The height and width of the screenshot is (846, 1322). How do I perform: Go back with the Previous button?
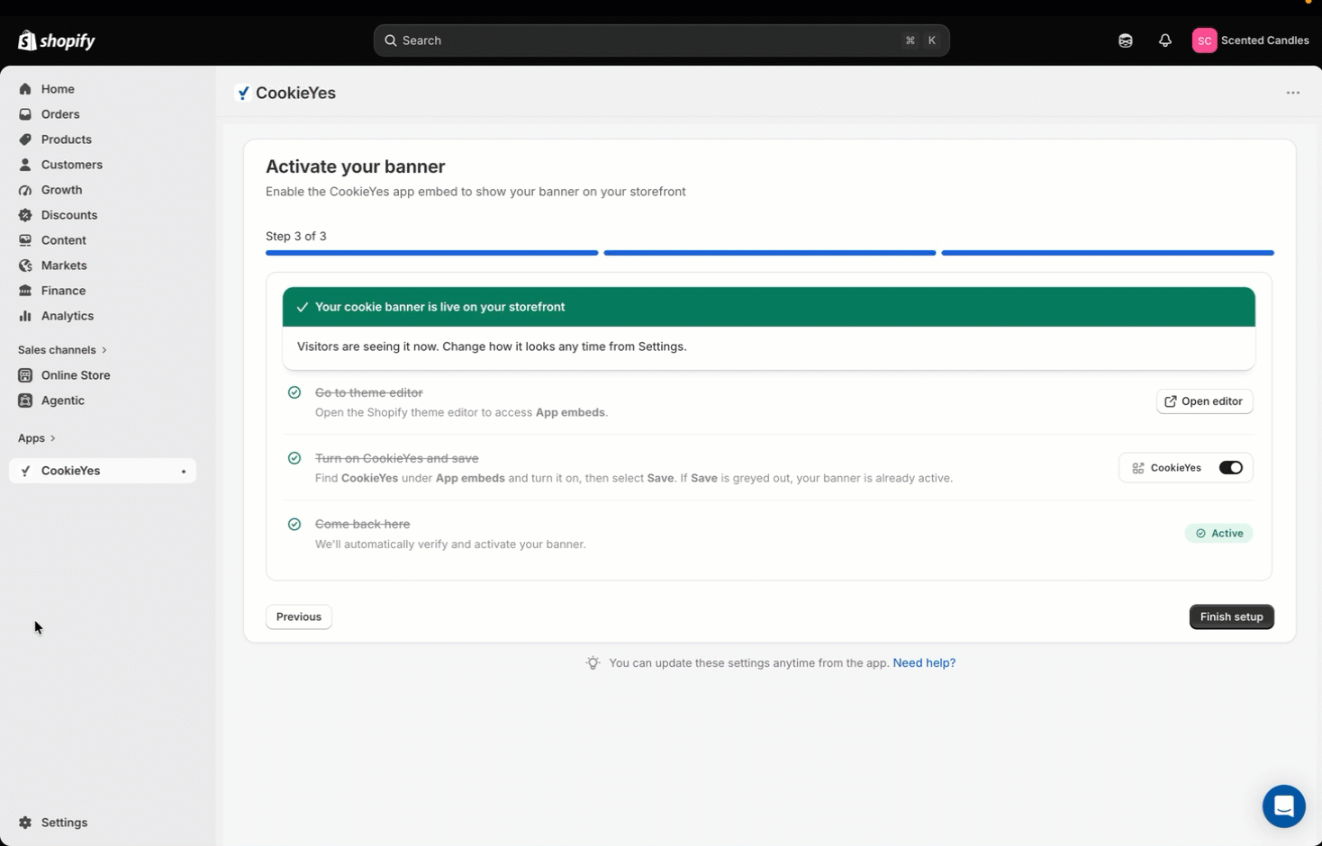299,616
